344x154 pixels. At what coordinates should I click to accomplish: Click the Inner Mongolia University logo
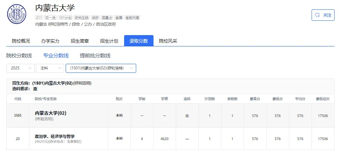pyautogui.click(x=17, y=14)
